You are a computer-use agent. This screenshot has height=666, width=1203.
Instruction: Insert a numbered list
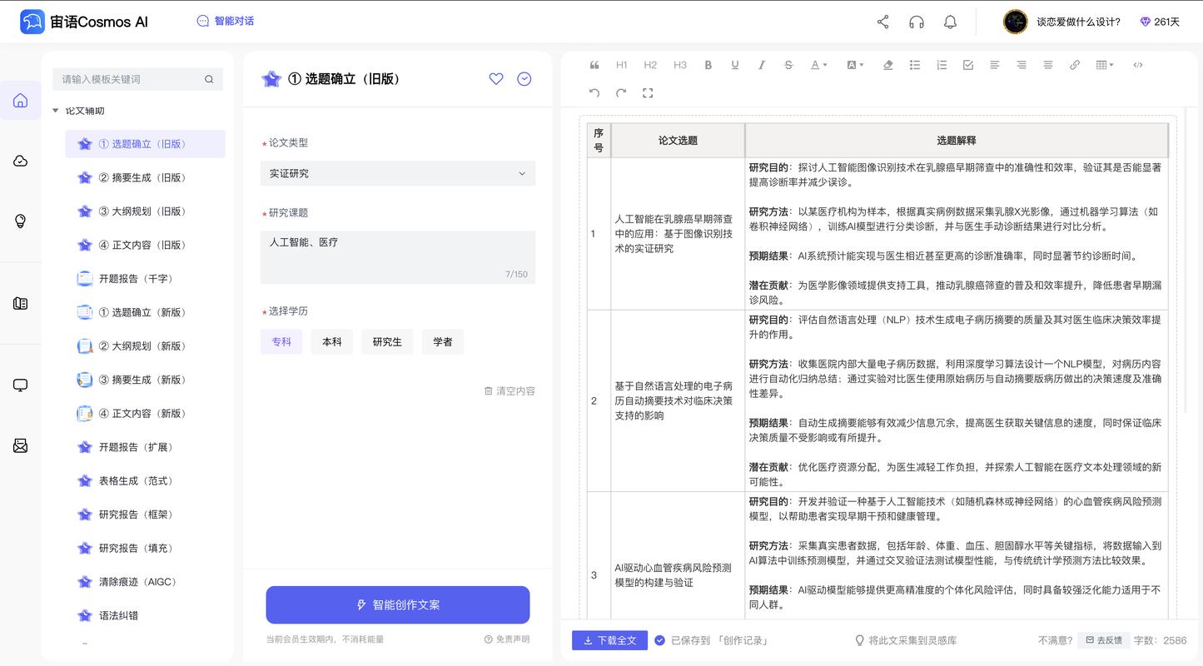coord(942,65)
